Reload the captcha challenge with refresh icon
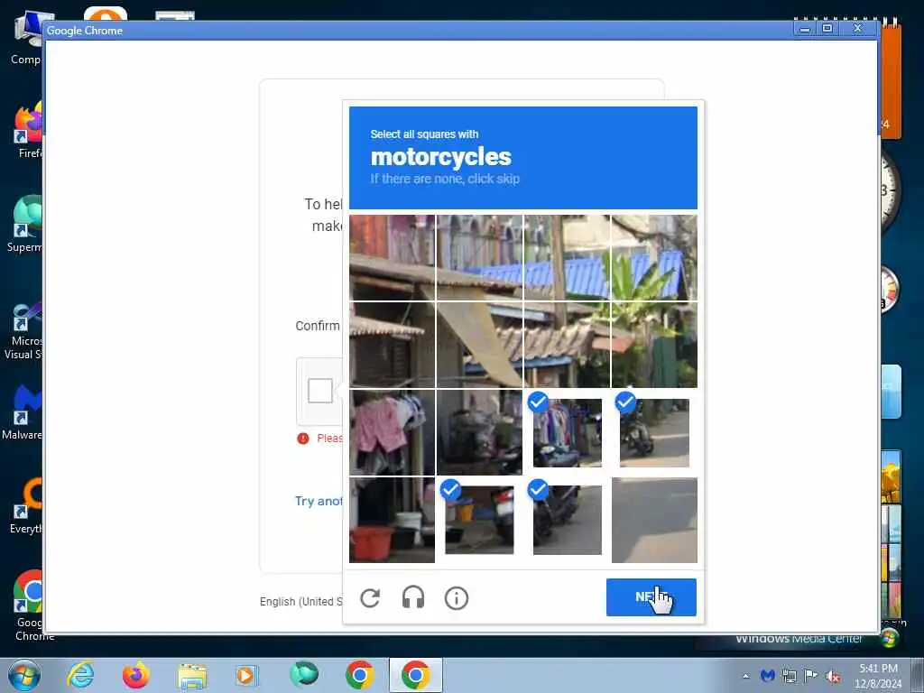 coord(370,598)
